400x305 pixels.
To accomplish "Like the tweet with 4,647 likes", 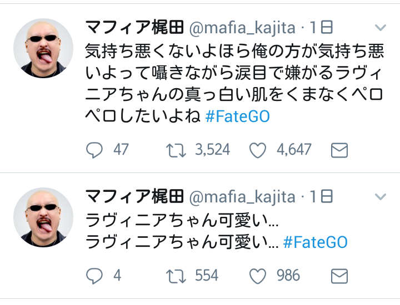I will click(257, 150).
